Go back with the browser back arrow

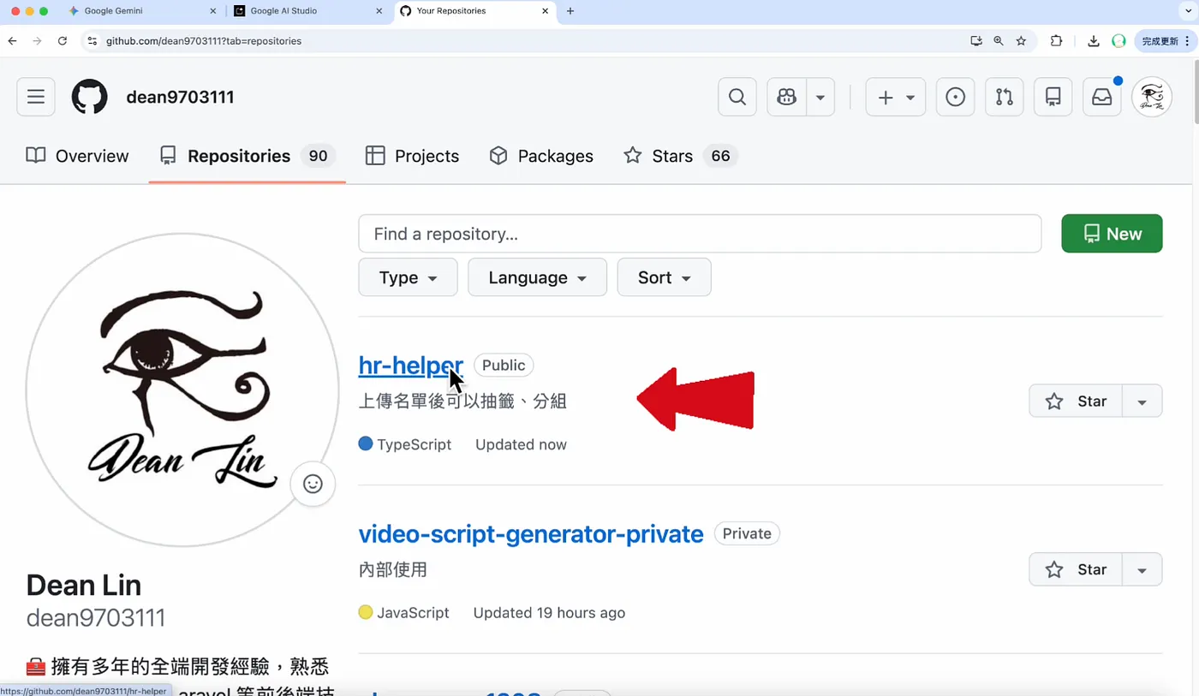12,40
